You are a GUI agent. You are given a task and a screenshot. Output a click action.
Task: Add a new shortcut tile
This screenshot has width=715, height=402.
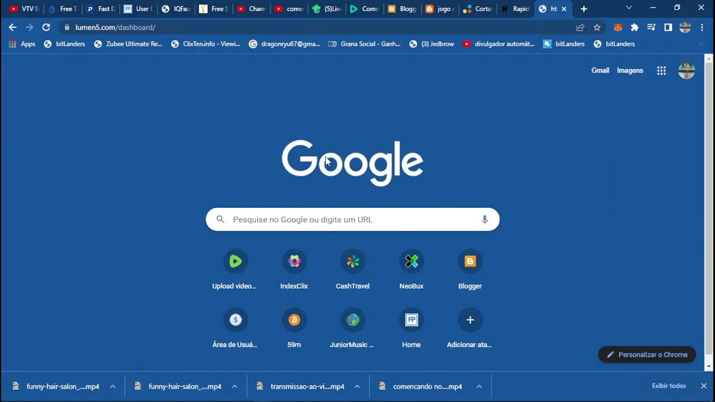click(470, 329)
